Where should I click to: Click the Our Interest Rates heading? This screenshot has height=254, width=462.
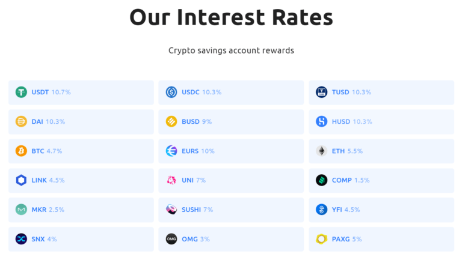tap(231, 17)
